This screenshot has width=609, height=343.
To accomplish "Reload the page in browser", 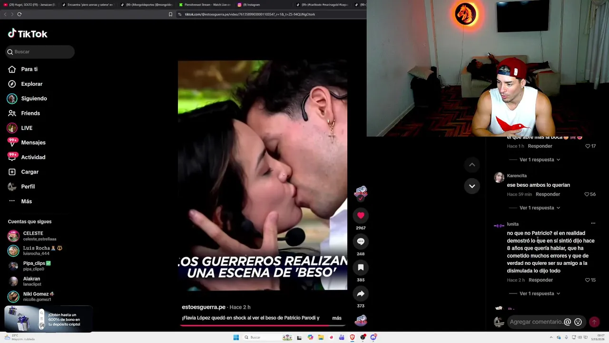I will 20,14.
